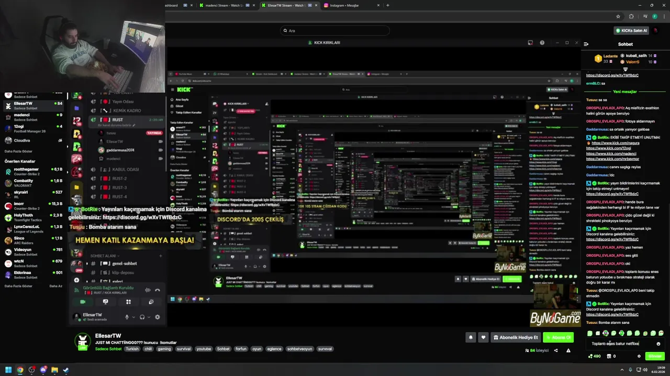Expand Discord microphone options arrow
The image size is (670, 376).
pyautogui.click(x=133, y=317)
